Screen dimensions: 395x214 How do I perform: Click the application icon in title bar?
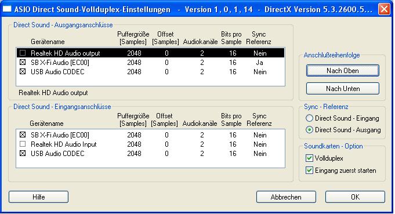point(7,9)
